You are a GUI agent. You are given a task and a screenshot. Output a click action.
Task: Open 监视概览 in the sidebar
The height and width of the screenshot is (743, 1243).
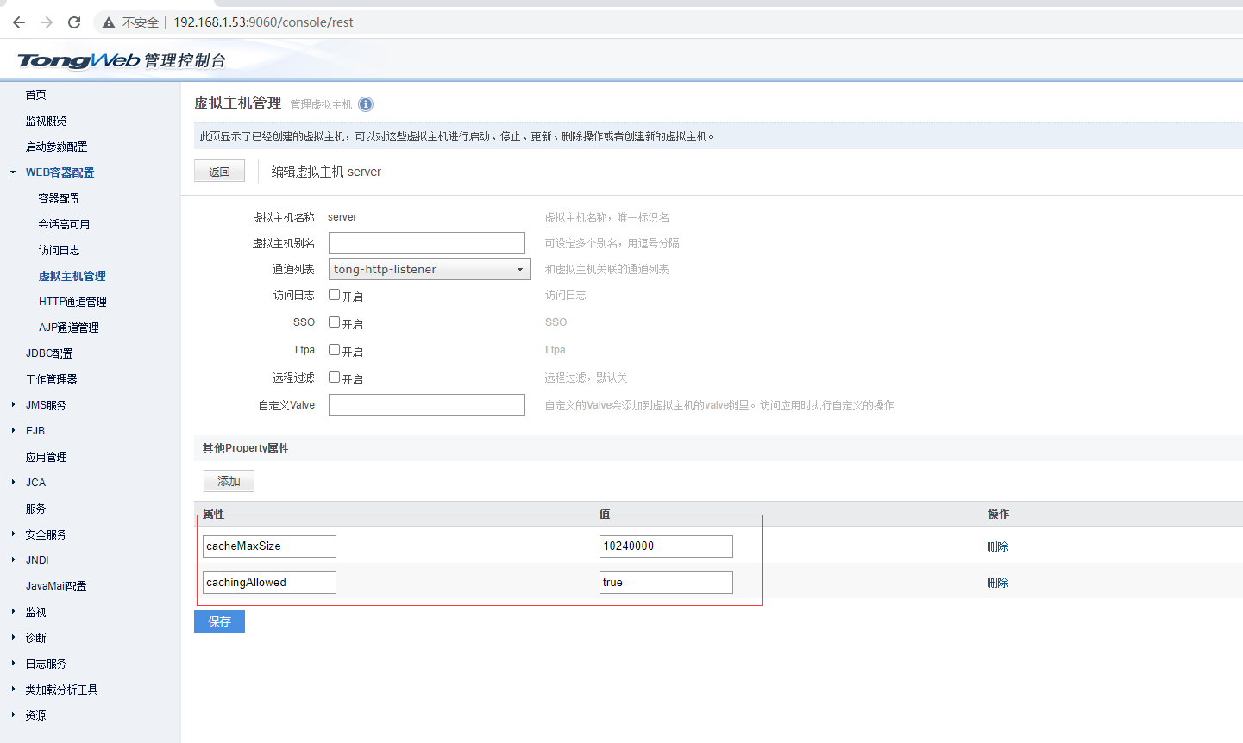[x=46, y=121]
